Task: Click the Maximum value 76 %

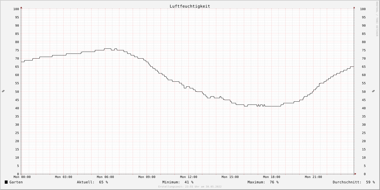Action: click(x=274, y=182)
